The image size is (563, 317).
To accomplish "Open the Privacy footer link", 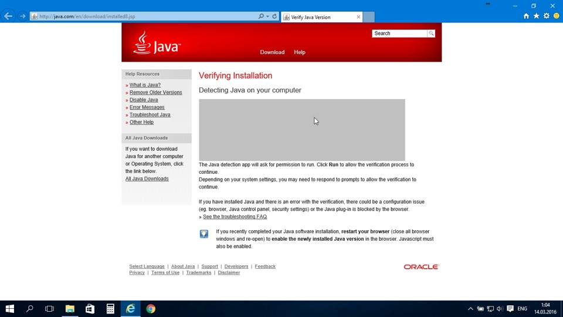I will point(137,272).
